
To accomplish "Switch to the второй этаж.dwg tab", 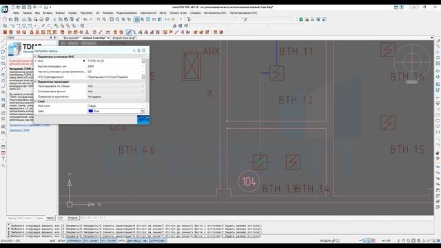I will [x=124, y=38].
